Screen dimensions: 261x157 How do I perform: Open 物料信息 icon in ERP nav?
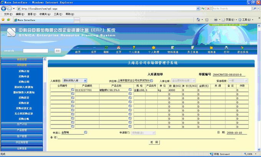point(173,48)
